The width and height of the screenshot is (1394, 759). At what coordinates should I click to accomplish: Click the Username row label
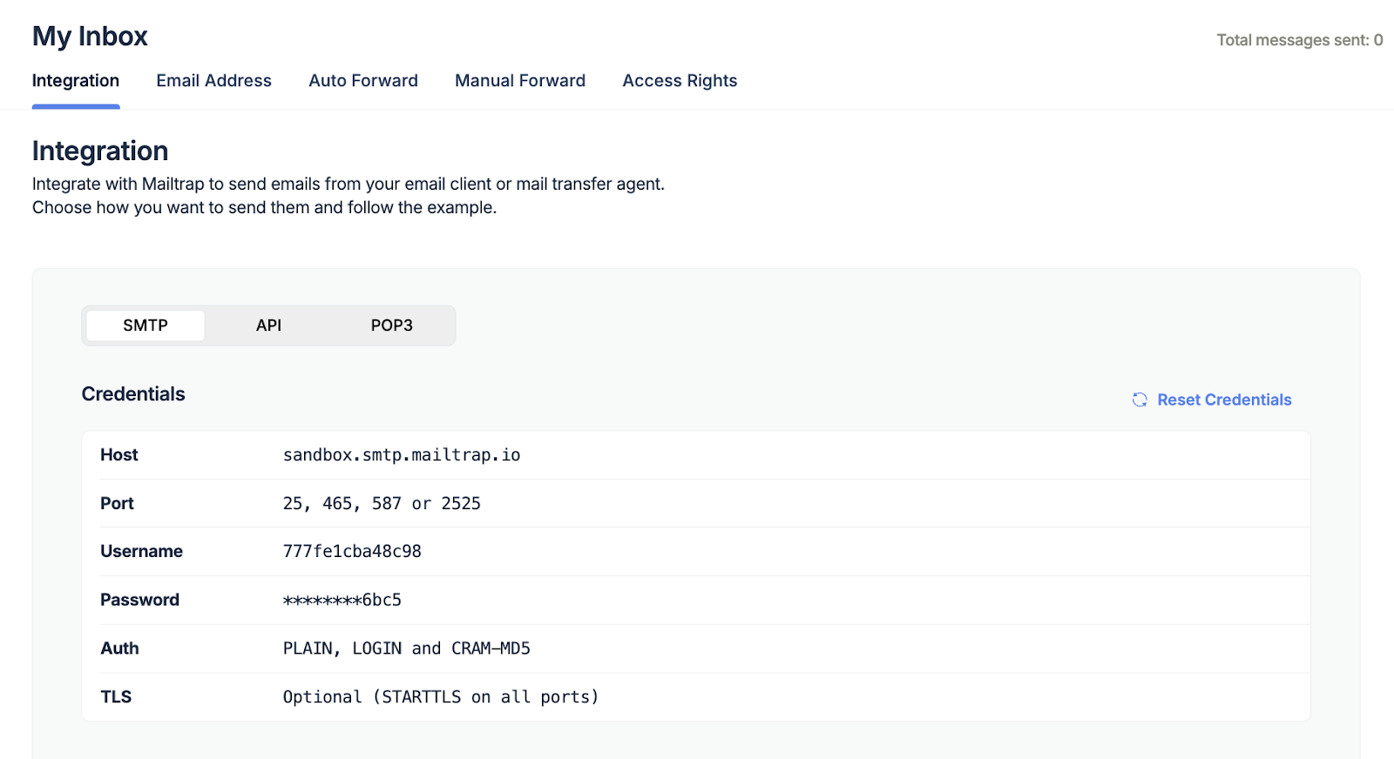[141, 552]
